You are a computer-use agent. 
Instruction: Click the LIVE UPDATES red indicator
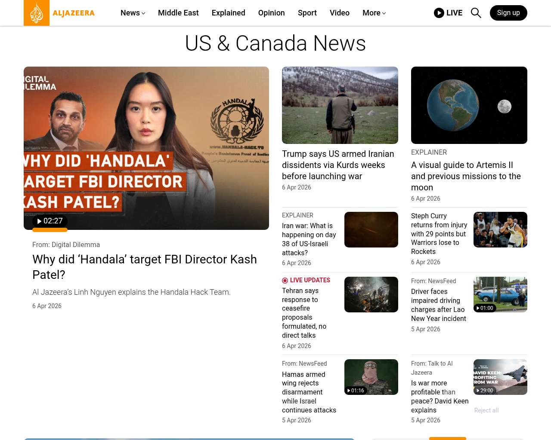(285, 281)
